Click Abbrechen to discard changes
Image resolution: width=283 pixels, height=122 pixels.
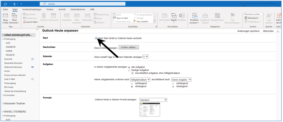point(268,31)
